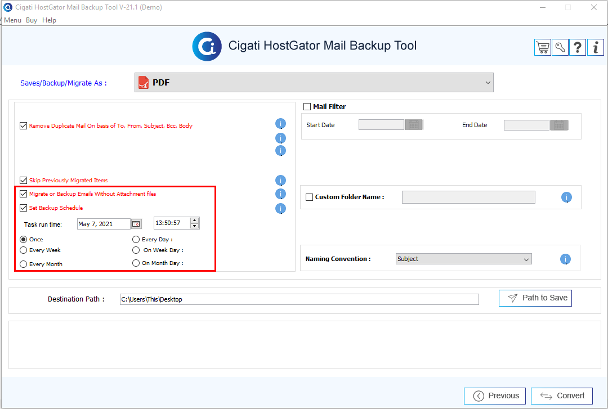Enable Custom Folder Name checkbox
The width and height of the screenshot is (608, 409).
point(310,197)
